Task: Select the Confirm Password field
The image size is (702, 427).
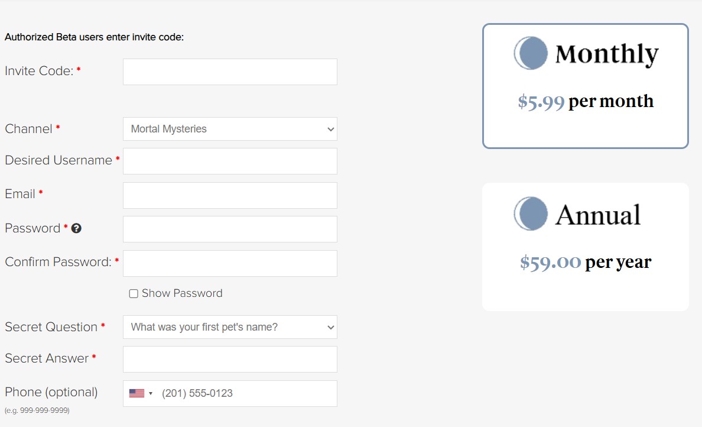Action: (230, 263)
